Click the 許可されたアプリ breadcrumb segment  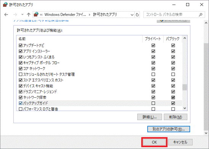click(x=105, y=14)
